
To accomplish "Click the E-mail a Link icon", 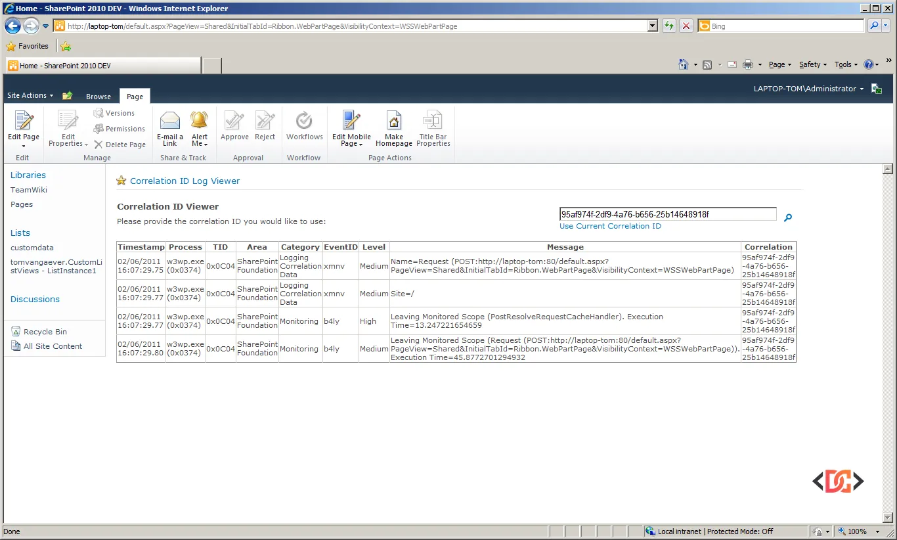I will (170, 122).
